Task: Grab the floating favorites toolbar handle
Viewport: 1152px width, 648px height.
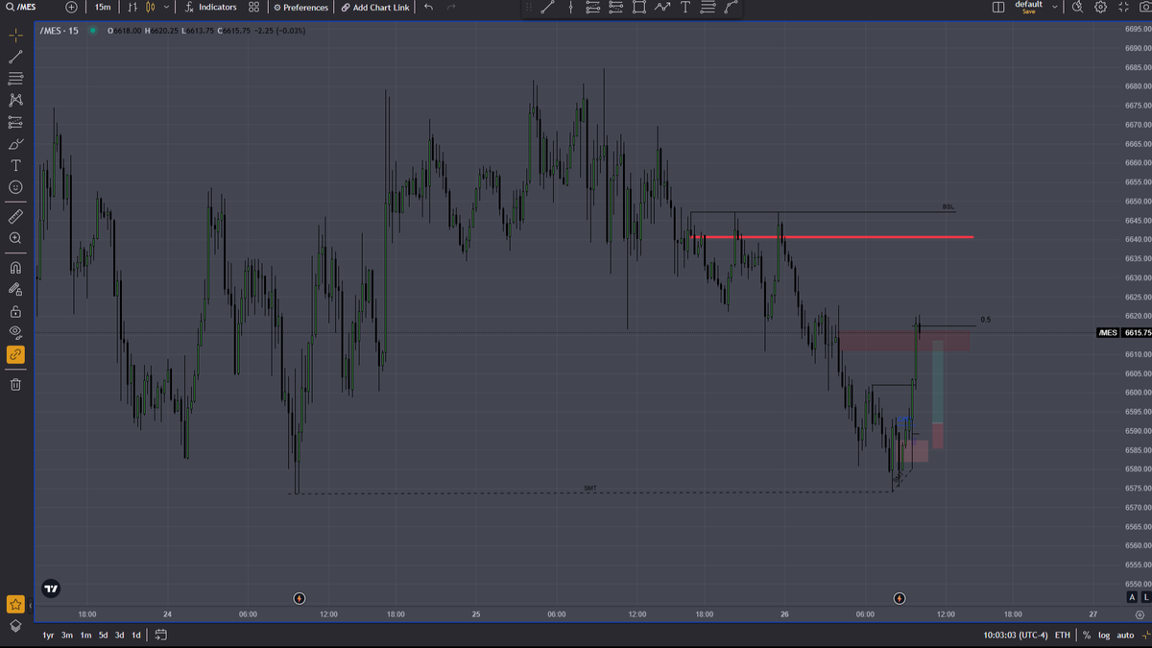Action: [x=529, y=7]
